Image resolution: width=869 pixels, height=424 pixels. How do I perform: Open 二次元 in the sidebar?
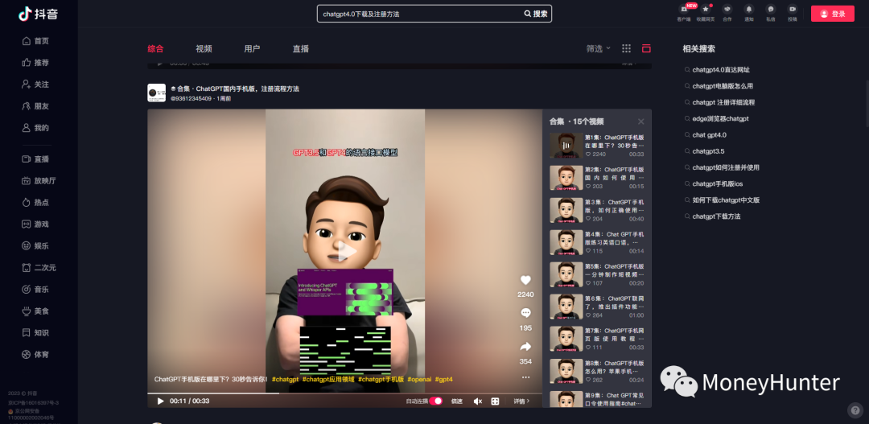pos(39,268)
